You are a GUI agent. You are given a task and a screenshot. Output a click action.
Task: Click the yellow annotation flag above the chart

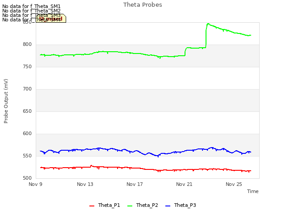click(51, 18)
